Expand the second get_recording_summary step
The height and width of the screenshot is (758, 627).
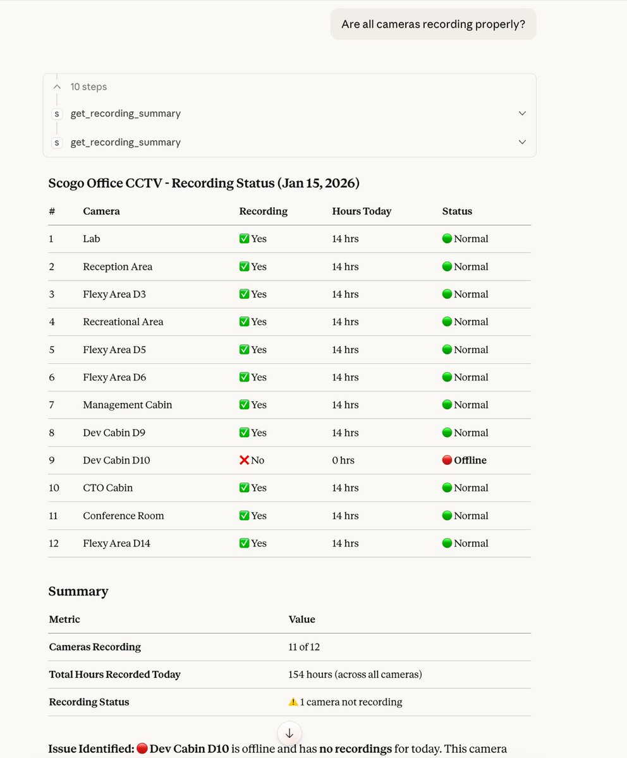click(x=522, y=142)
